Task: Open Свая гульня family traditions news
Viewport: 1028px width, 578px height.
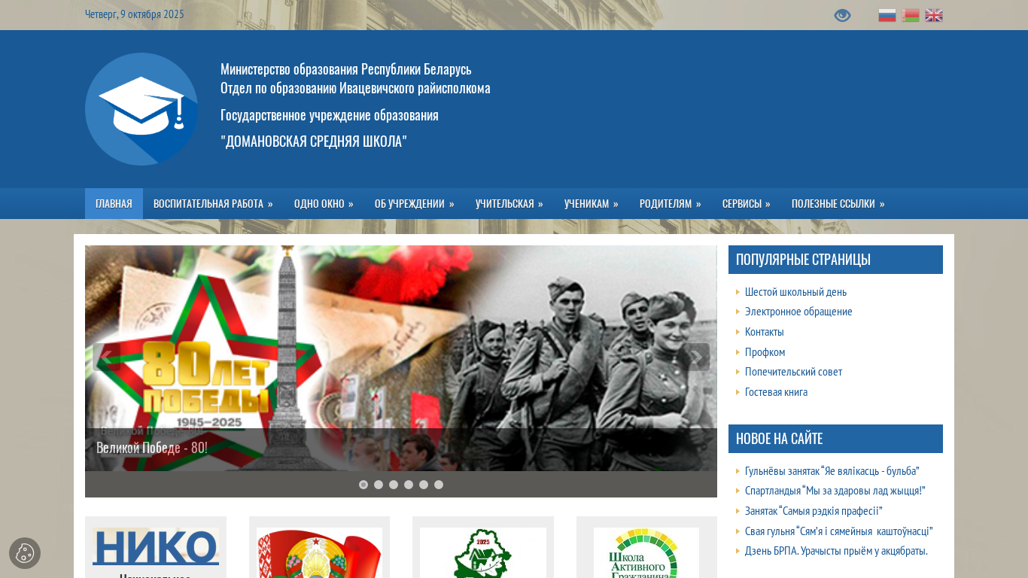Action: [x=839, y=531]
